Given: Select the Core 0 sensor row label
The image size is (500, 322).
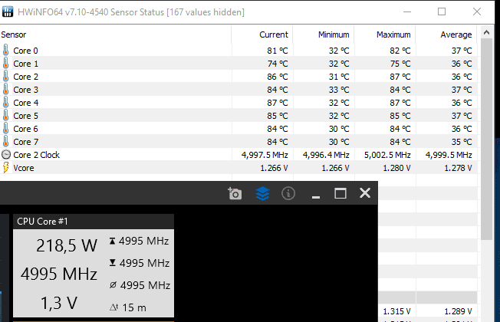Looking at the screenshot, I should point(25,51).
